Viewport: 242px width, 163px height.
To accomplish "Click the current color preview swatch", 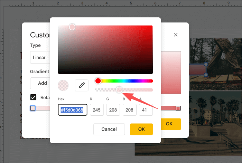I will pos(63,85).
